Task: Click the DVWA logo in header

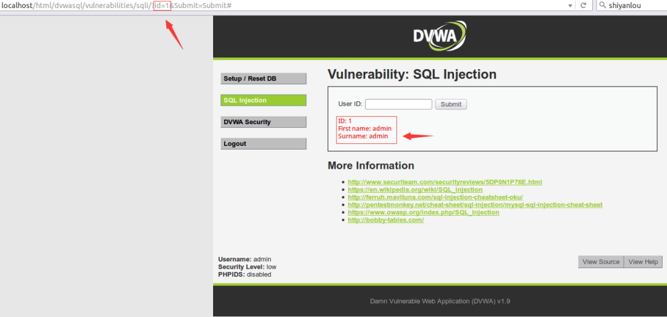Action: 440,36
